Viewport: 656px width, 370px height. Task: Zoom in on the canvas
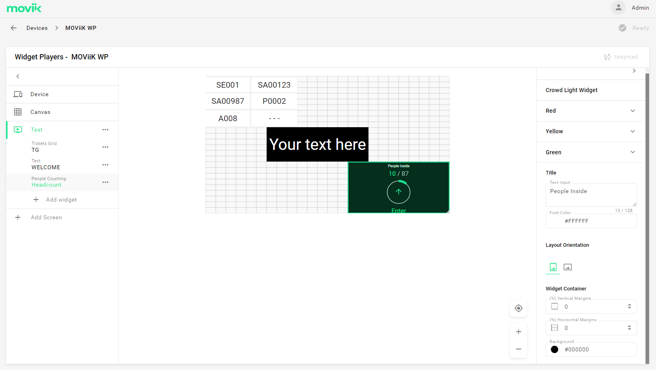(519, 332)
